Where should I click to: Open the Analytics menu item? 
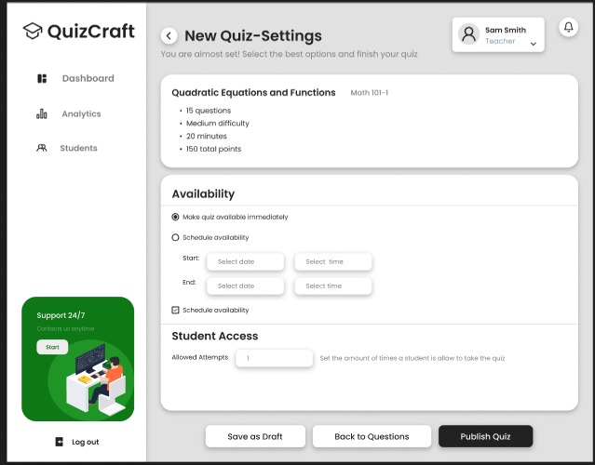pyautogui.click(x=81, y=113)
